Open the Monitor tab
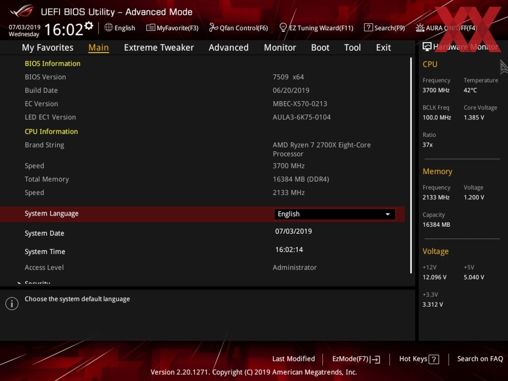This screenshot has height=381, width=508. pyautogui.click(x=280, y=47)
